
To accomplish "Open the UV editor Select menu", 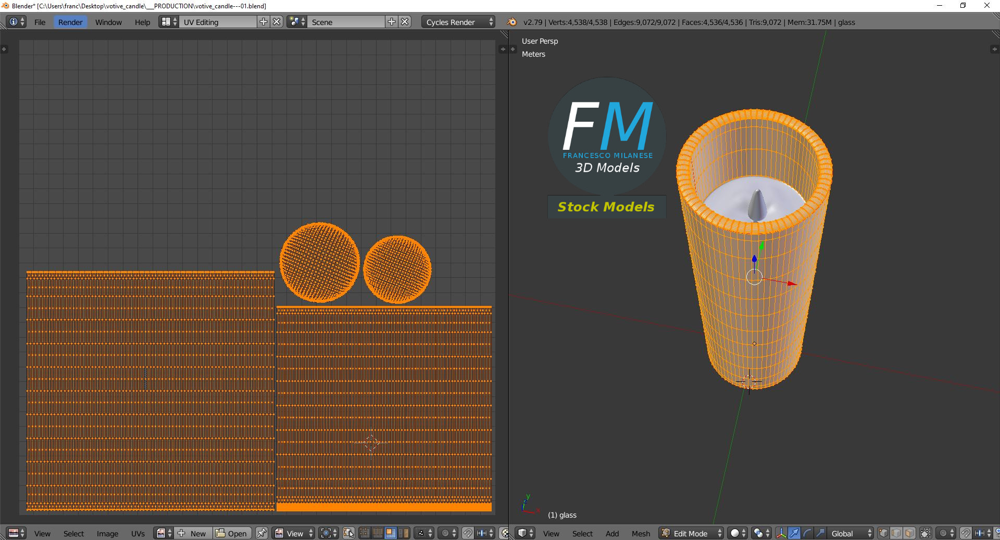I will coord(73,534).
